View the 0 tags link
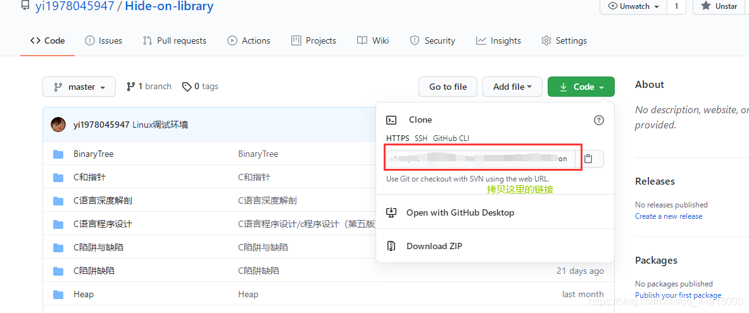This screenshot has height=313, width=749. coord(200,87)
